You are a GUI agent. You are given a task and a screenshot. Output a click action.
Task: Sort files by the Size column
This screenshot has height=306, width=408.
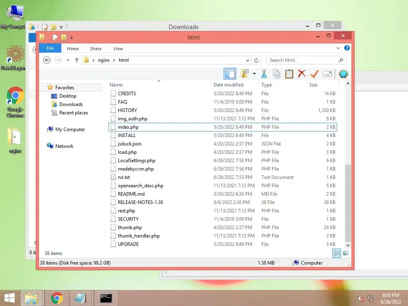(x=313, y=85)
